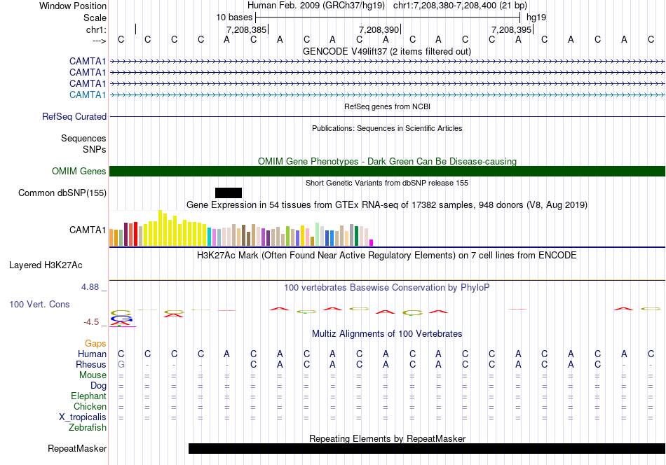Image resolution: width=666 pixels, height=465 pixels.
Task: Click Short Genetic Variants from dbSNP title
Action: [x=387, y=183]
